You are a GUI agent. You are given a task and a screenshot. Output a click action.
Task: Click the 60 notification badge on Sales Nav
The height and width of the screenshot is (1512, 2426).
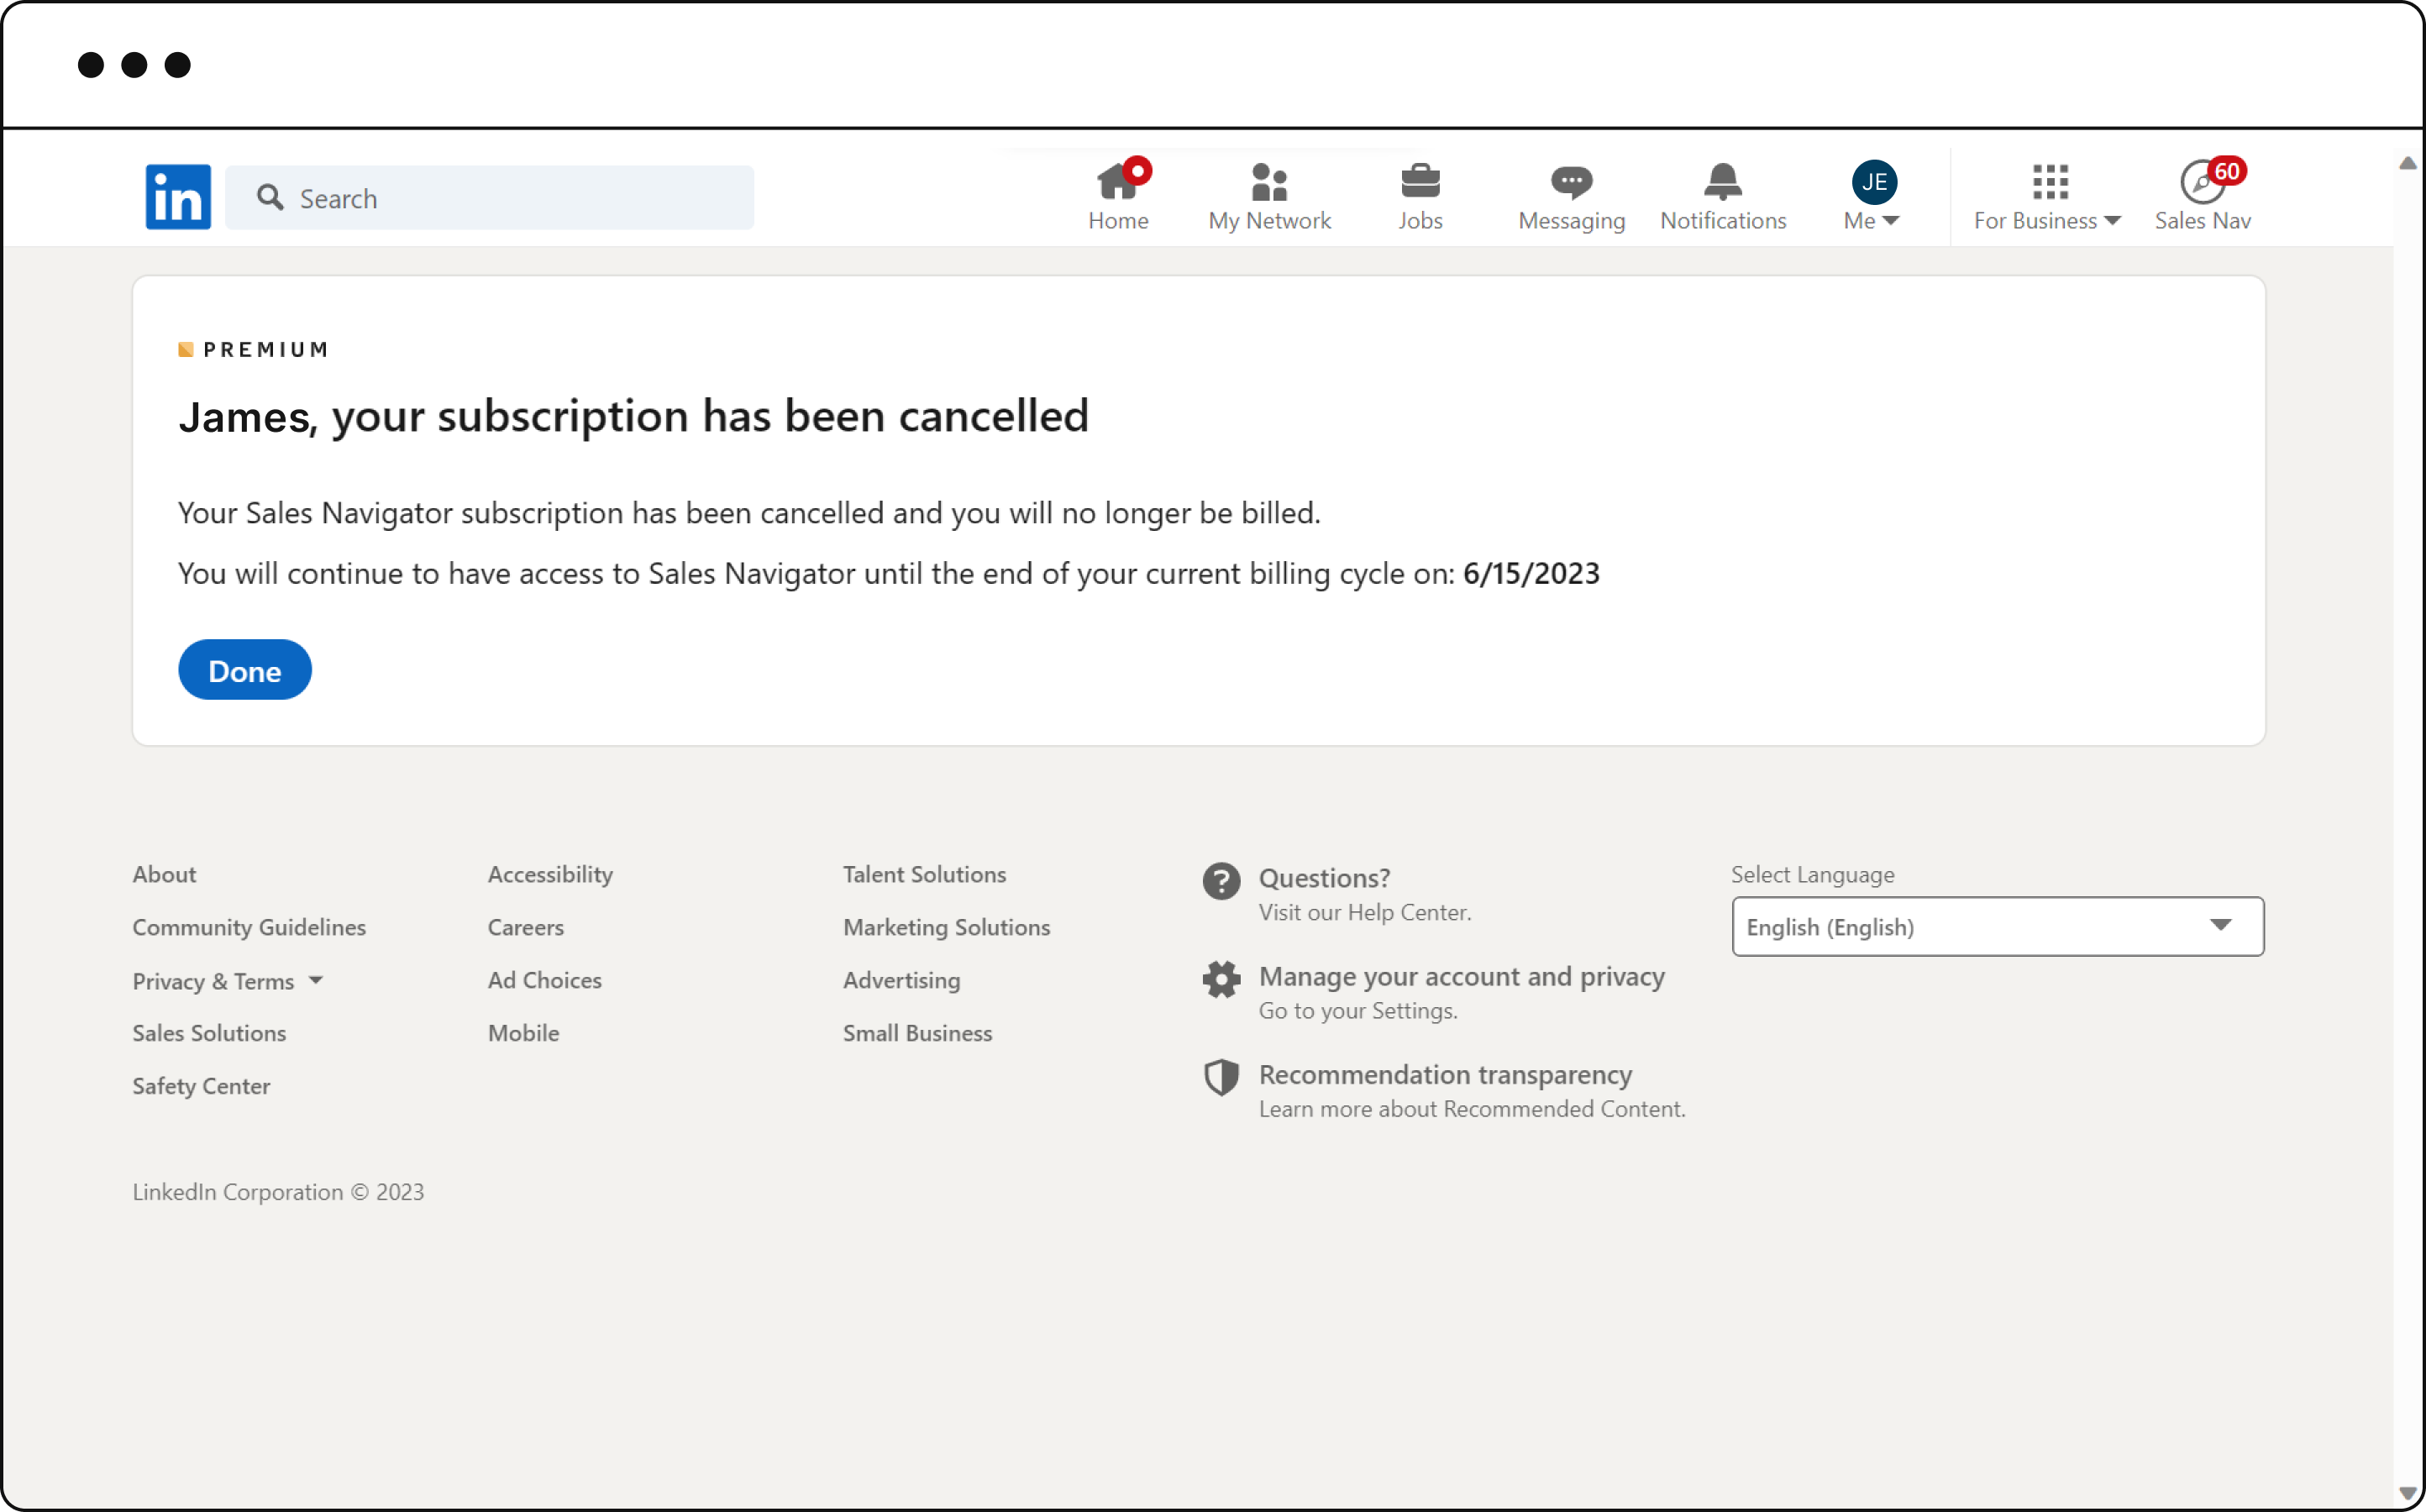click(2226, 171)
